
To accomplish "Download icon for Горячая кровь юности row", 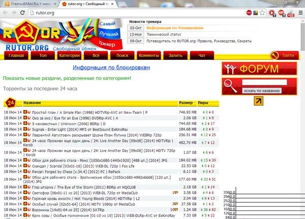I will (25, 198).
